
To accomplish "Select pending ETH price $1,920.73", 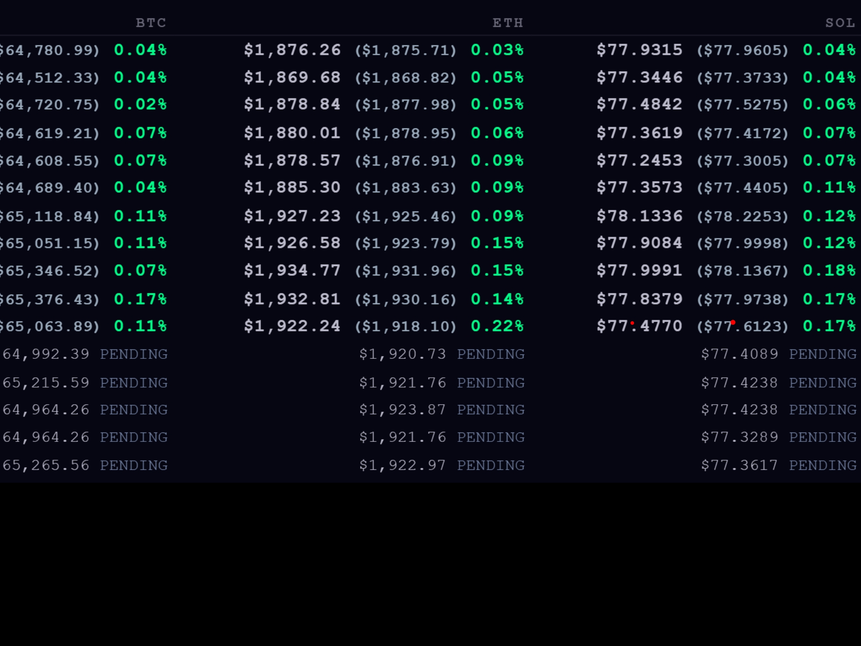I will click(403, 354).
